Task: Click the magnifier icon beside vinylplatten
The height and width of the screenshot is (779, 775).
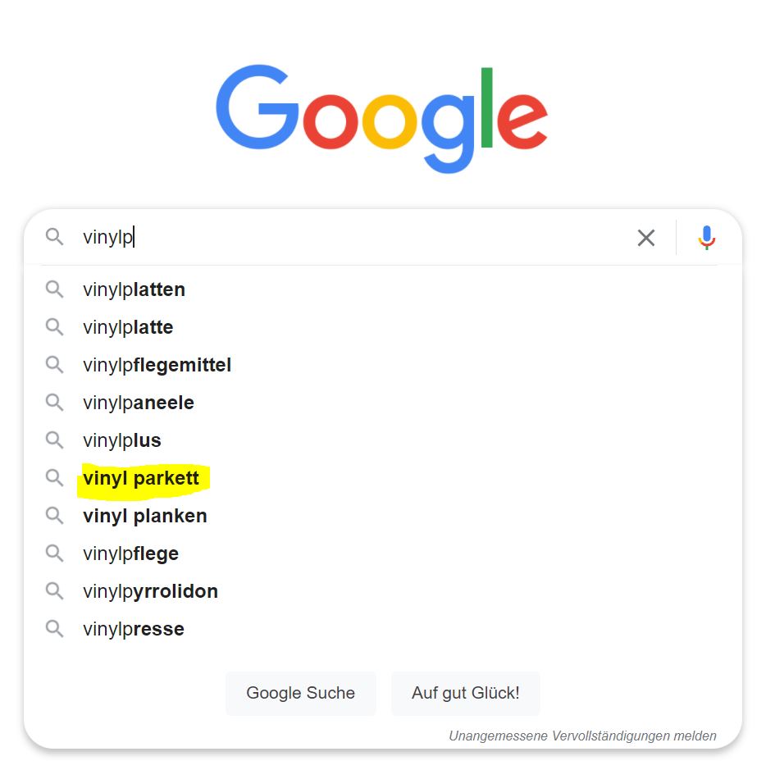Action: (x=54, y=289)
